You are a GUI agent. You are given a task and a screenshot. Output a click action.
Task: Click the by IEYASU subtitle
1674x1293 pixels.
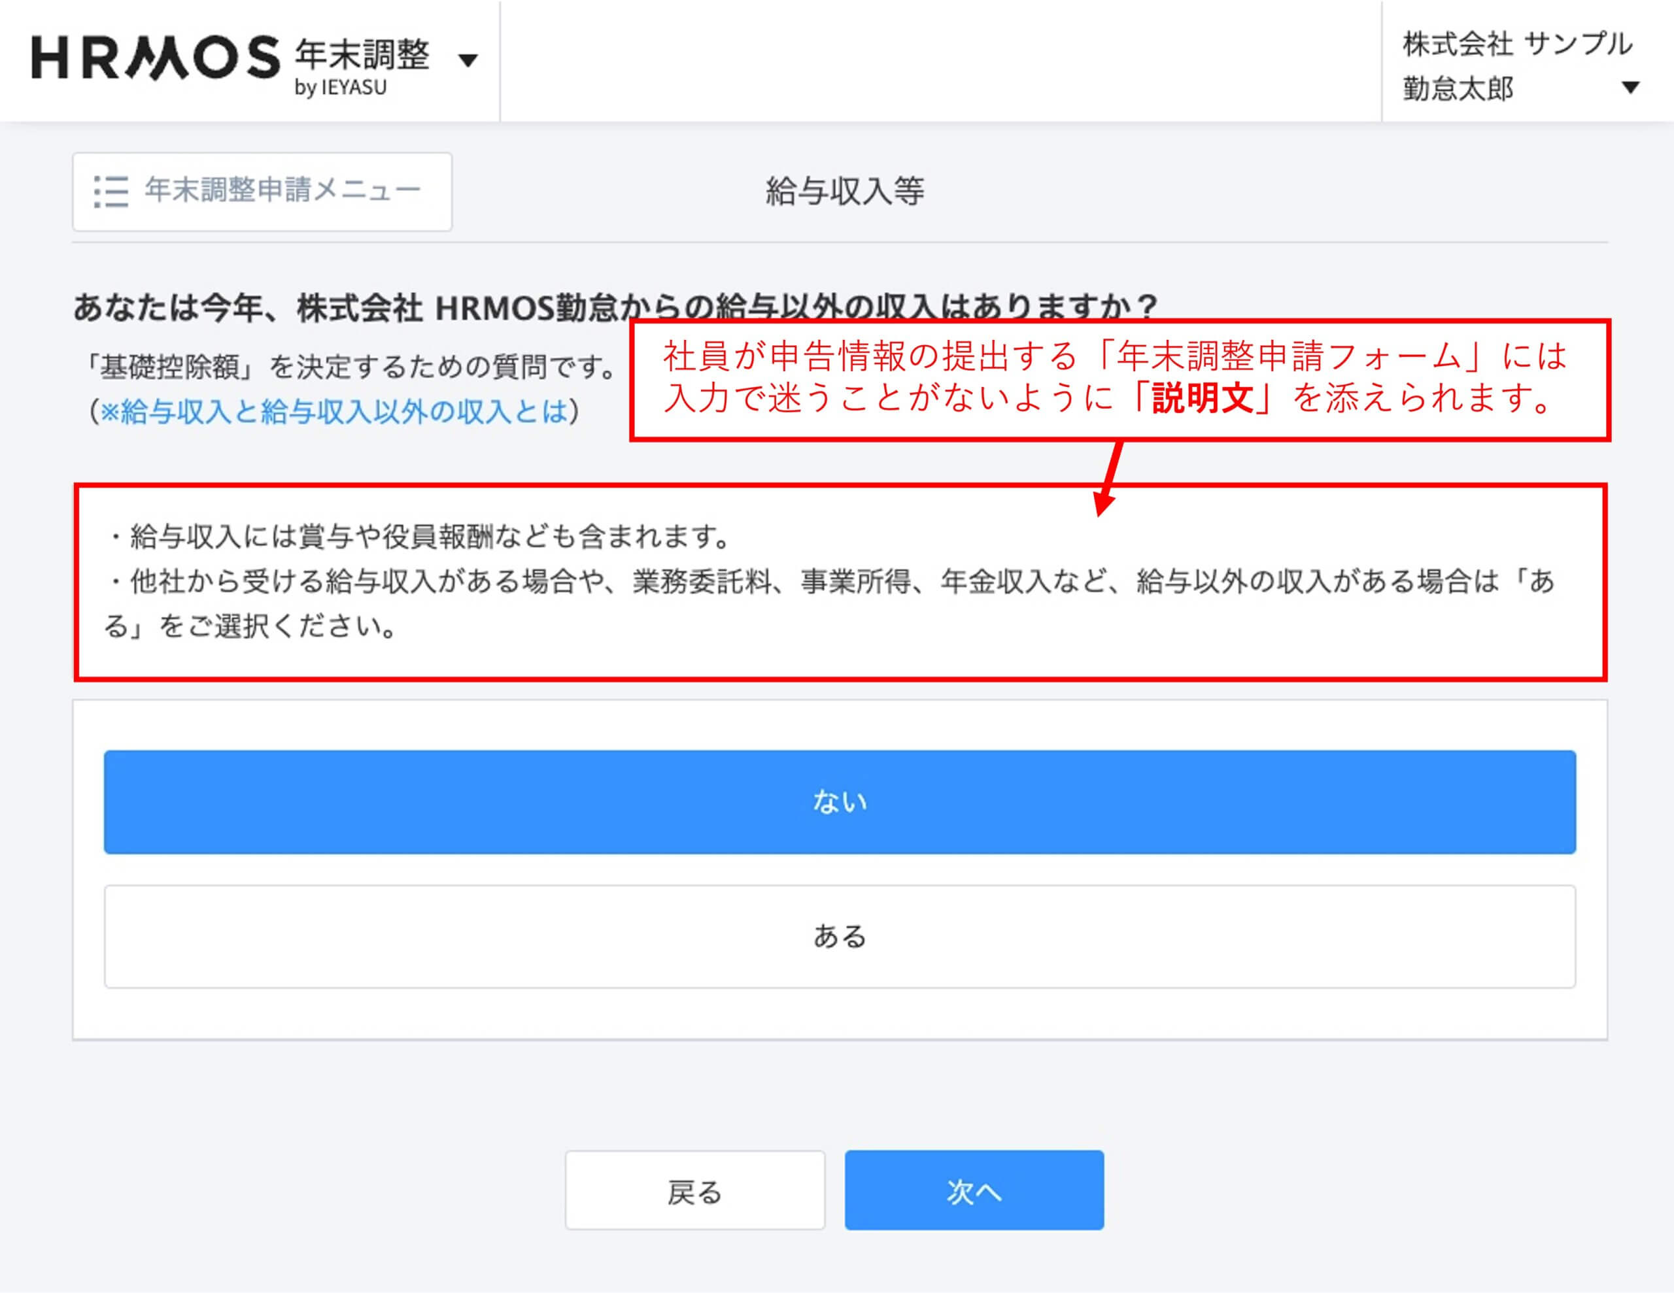341,88
